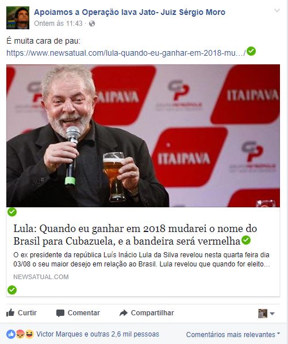Expand 'Comentários mais relevantes' sort dropdown
This screenshot has height=344, width=288.
(233, 335)
